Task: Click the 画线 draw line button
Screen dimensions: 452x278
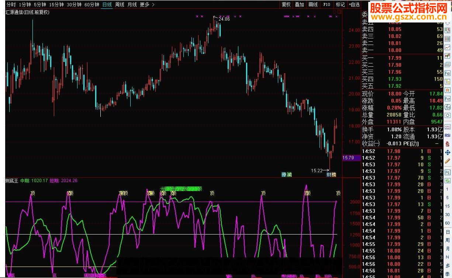Action: click(313, 4)
